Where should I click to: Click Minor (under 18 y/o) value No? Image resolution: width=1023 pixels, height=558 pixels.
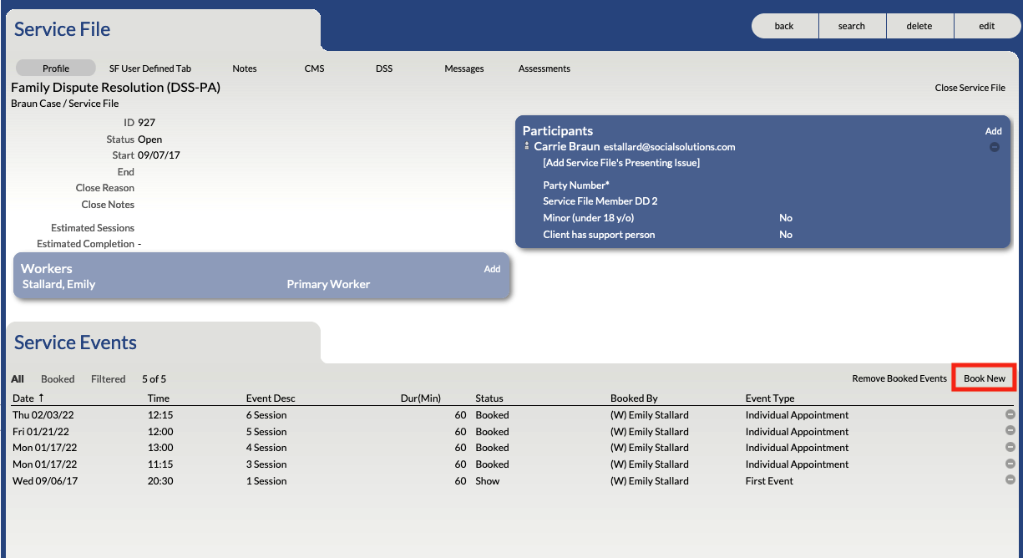tap(786, 218)
